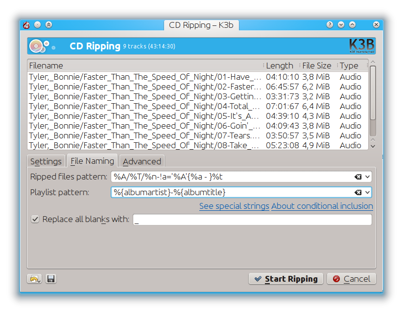
Task: Click the K3b flame icon in title bar
Action: [x=26, y=25]
